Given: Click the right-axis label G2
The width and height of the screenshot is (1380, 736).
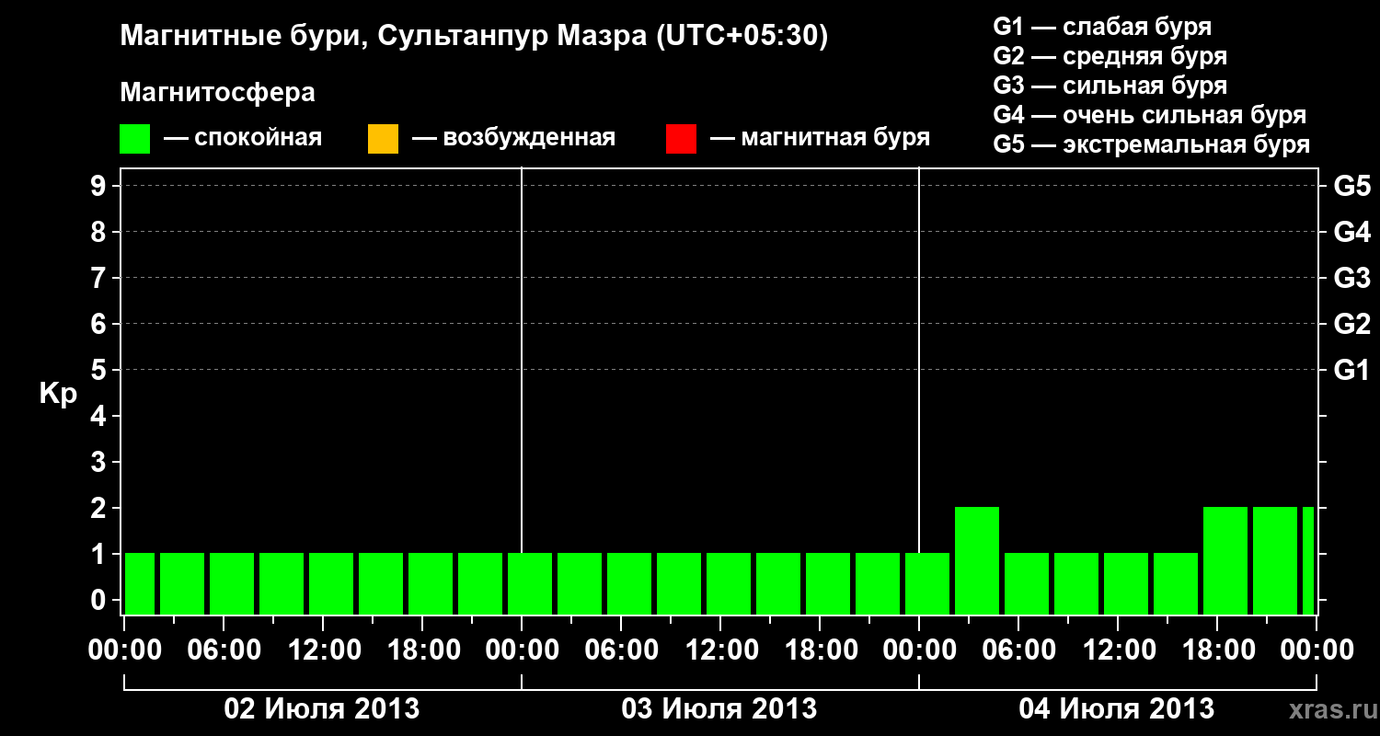Looking at the screenshot, I should click(1352, 324).
